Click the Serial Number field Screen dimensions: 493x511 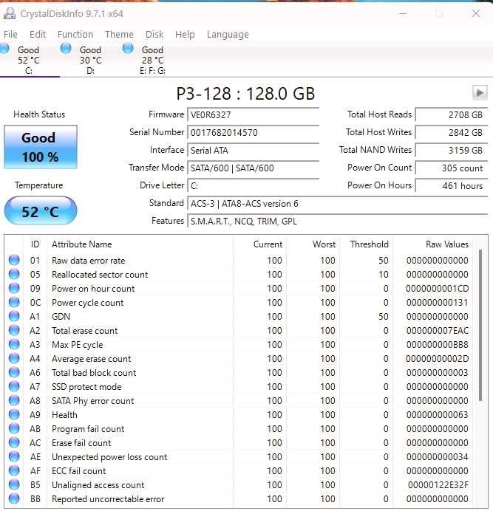click(254, 133)
